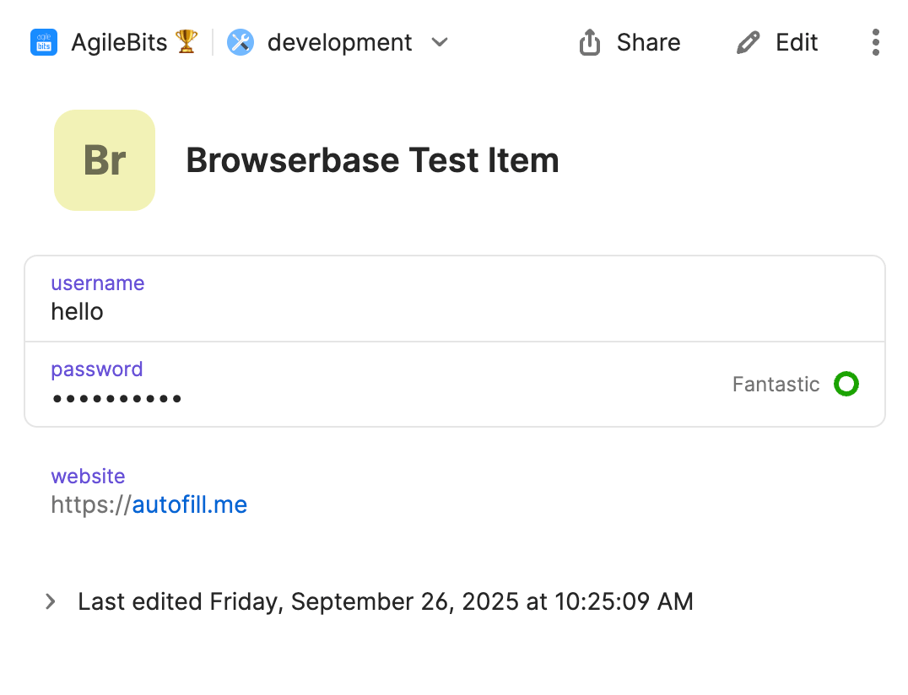Click the yellow Br item icon

pos(105,160)
